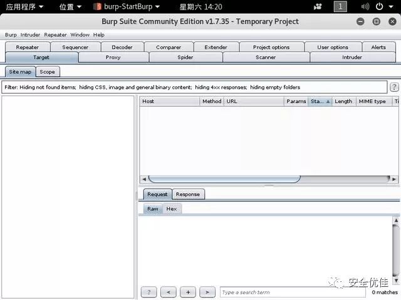The height and width of the screenshot is (300, 401).
Task: Switch to the Hex view tab
Action: point(172,209)
